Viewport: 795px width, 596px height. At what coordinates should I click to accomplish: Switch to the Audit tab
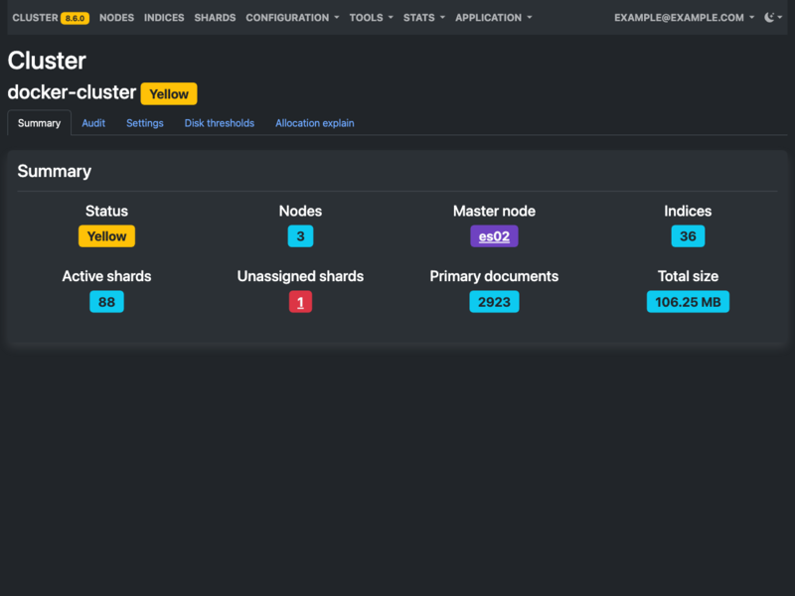point(92,122)
